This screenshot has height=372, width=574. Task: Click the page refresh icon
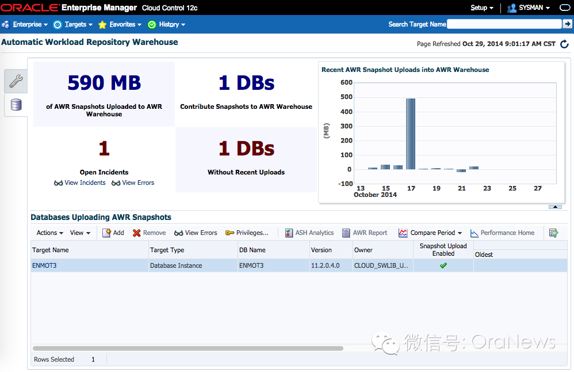564,44
